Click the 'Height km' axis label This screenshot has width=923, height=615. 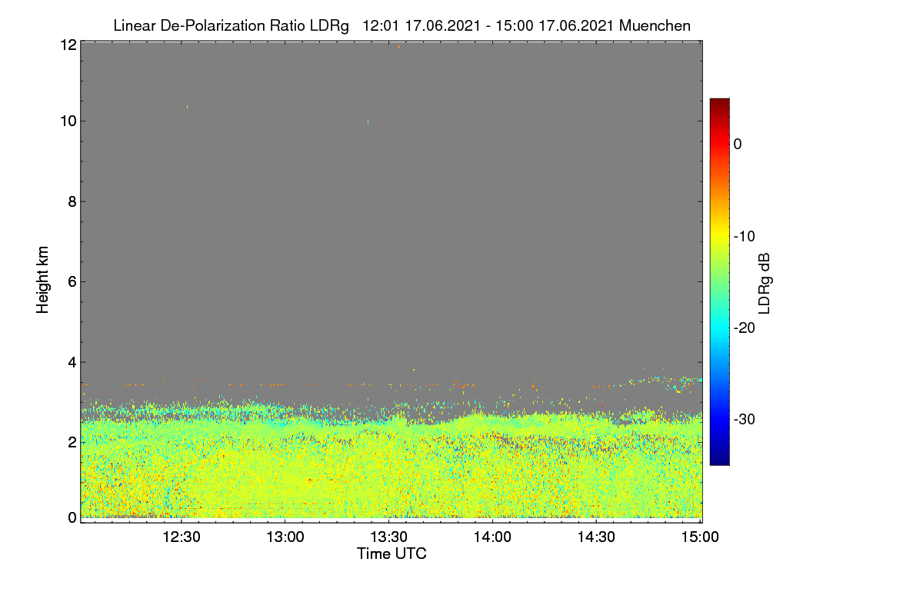click(x=42, y=280)
